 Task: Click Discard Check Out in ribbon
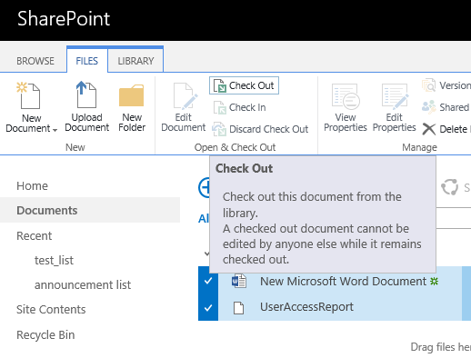(260, 129)
